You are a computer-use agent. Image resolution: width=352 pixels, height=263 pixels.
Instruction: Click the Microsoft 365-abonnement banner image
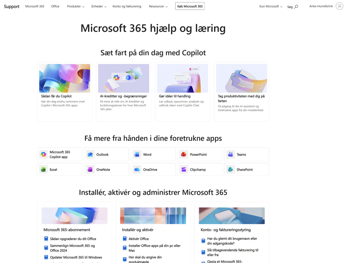(x=75, y=216)
